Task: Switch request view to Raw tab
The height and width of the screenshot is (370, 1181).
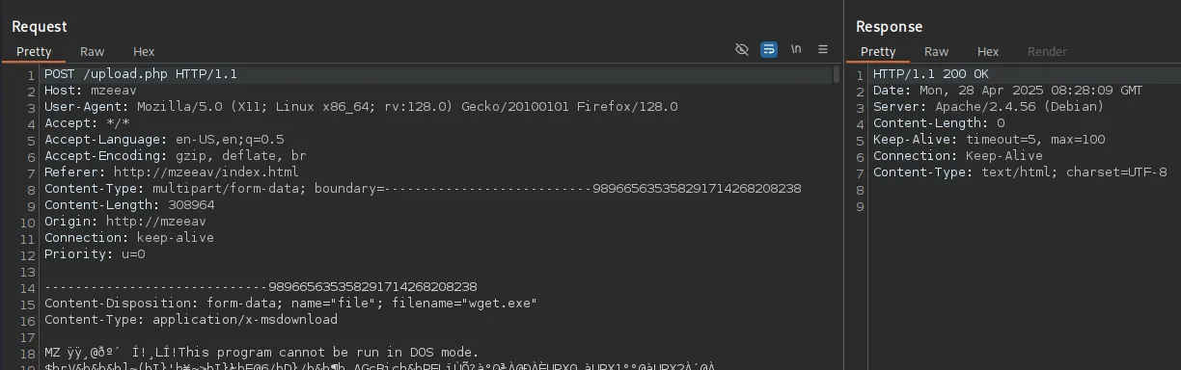Action: click(93, 52)
